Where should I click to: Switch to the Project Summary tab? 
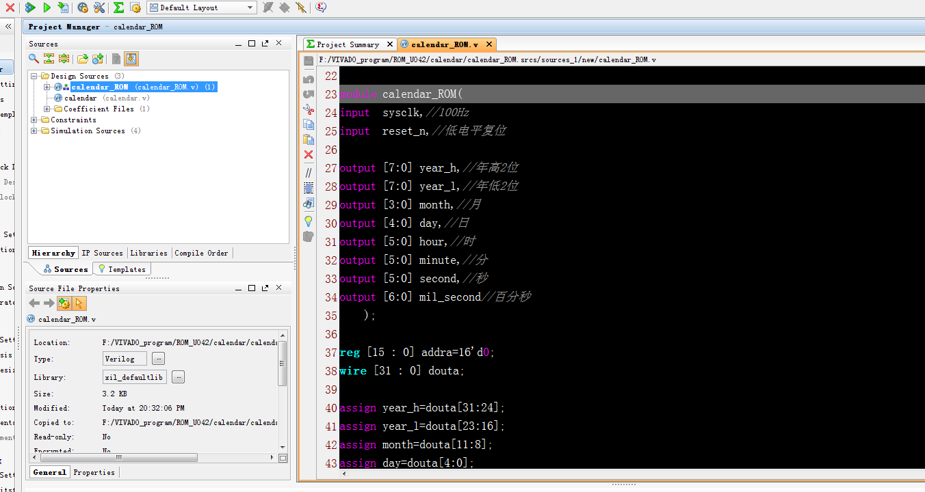pos(348,44)
